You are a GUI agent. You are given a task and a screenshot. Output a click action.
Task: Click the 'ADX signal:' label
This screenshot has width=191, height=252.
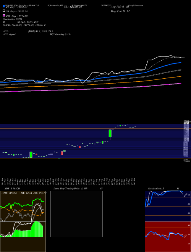click(x=10, y=34)
